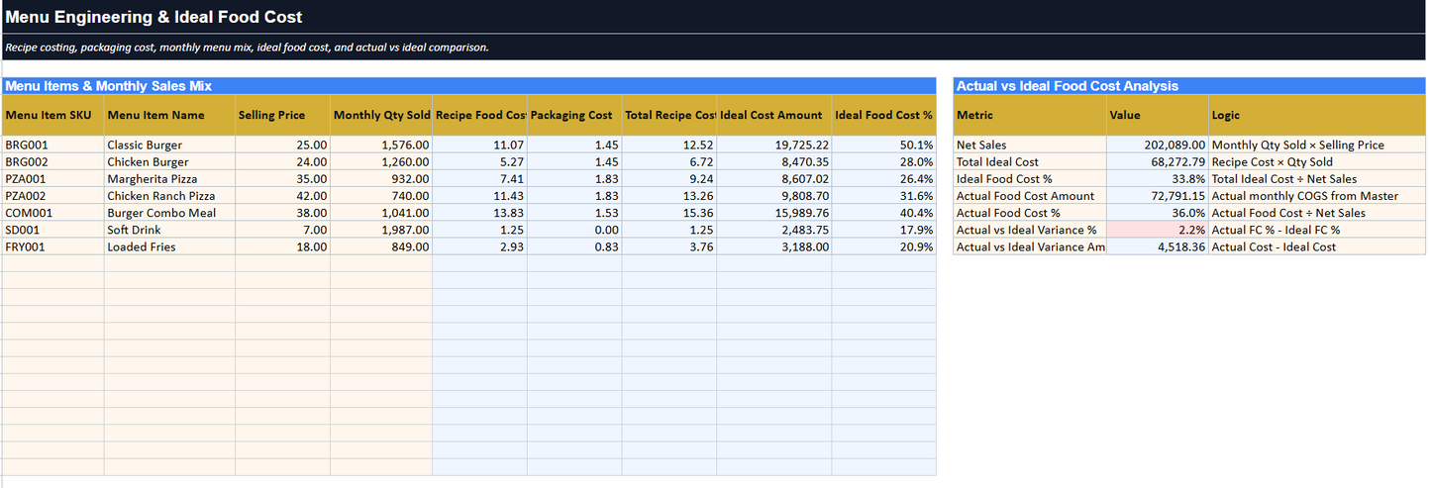The width and height of the screenshot is (1431, 488).
Task: Select the 'Soft Drink' name cell
Action: point(169,229)
